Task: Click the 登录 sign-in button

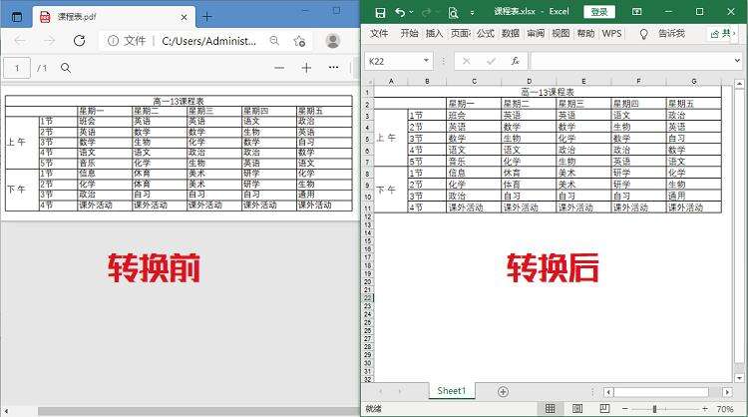Action: point(599,12)
